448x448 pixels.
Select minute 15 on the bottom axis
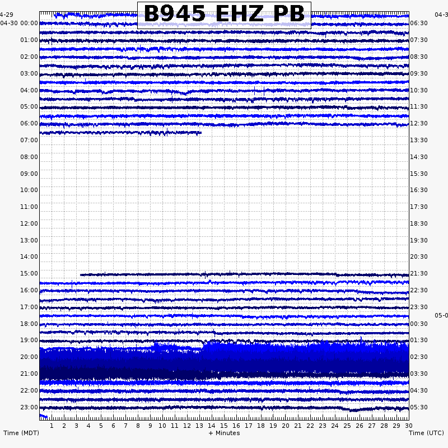[x=223, y=426]
